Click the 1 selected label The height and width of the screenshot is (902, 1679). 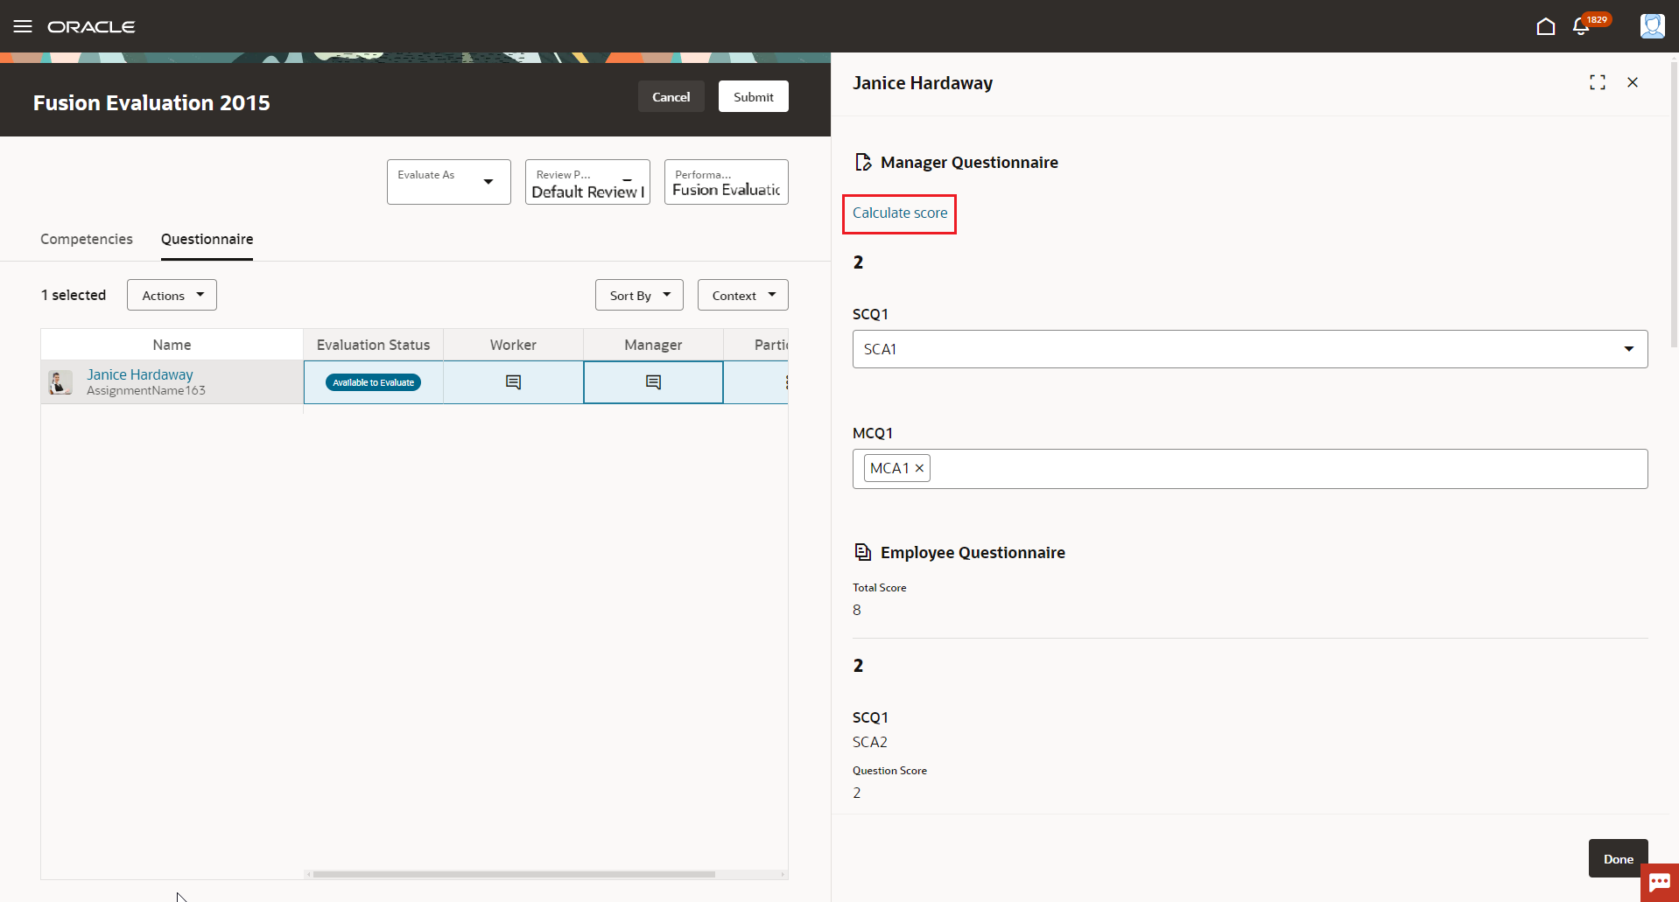coord(74,295)
